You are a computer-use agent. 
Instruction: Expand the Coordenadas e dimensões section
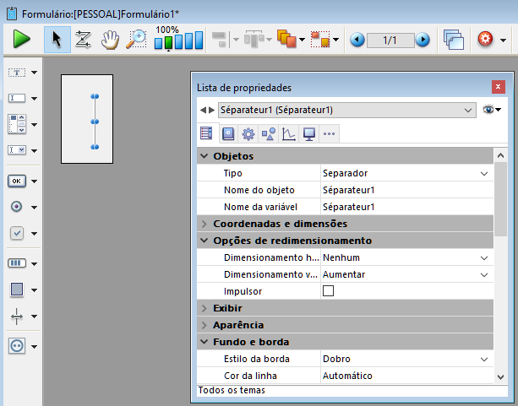pyautogui.click(x=204, y=224)
